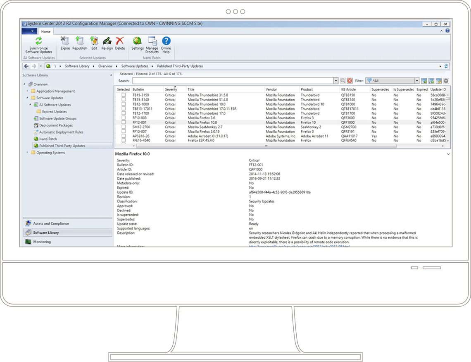The height and width of the screenshot is (362, 471).
Task: Click Published Third-Party Updates breadcrumb
Action: (180, 66)
